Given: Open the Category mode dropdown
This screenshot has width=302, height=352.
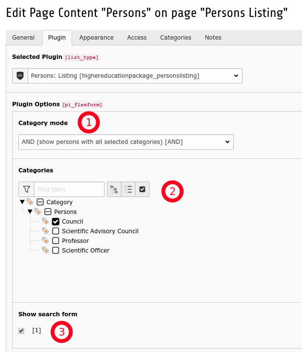Looking at the screenshot, I should tap(126, 142).
